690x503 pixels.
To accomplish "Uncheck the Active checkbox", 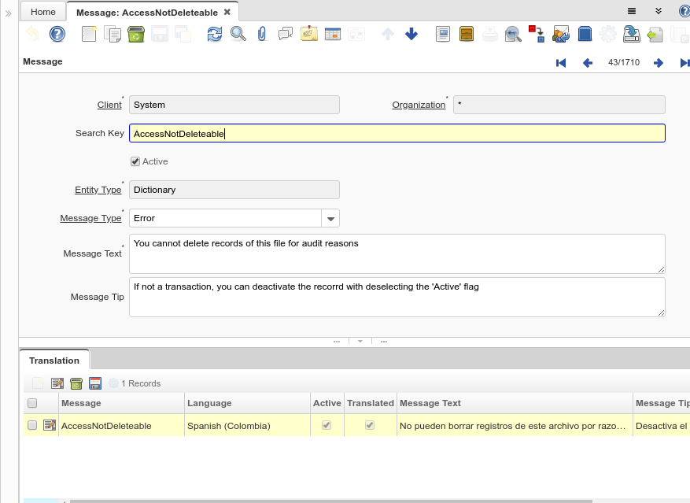I will click(135, 161).
